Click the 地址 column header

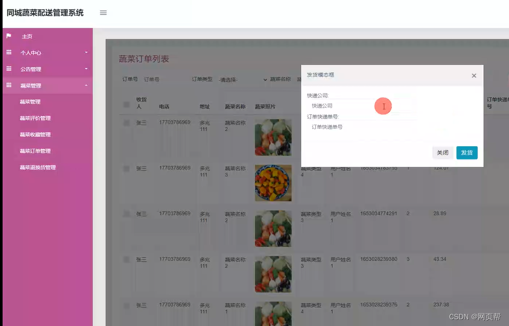205,106
